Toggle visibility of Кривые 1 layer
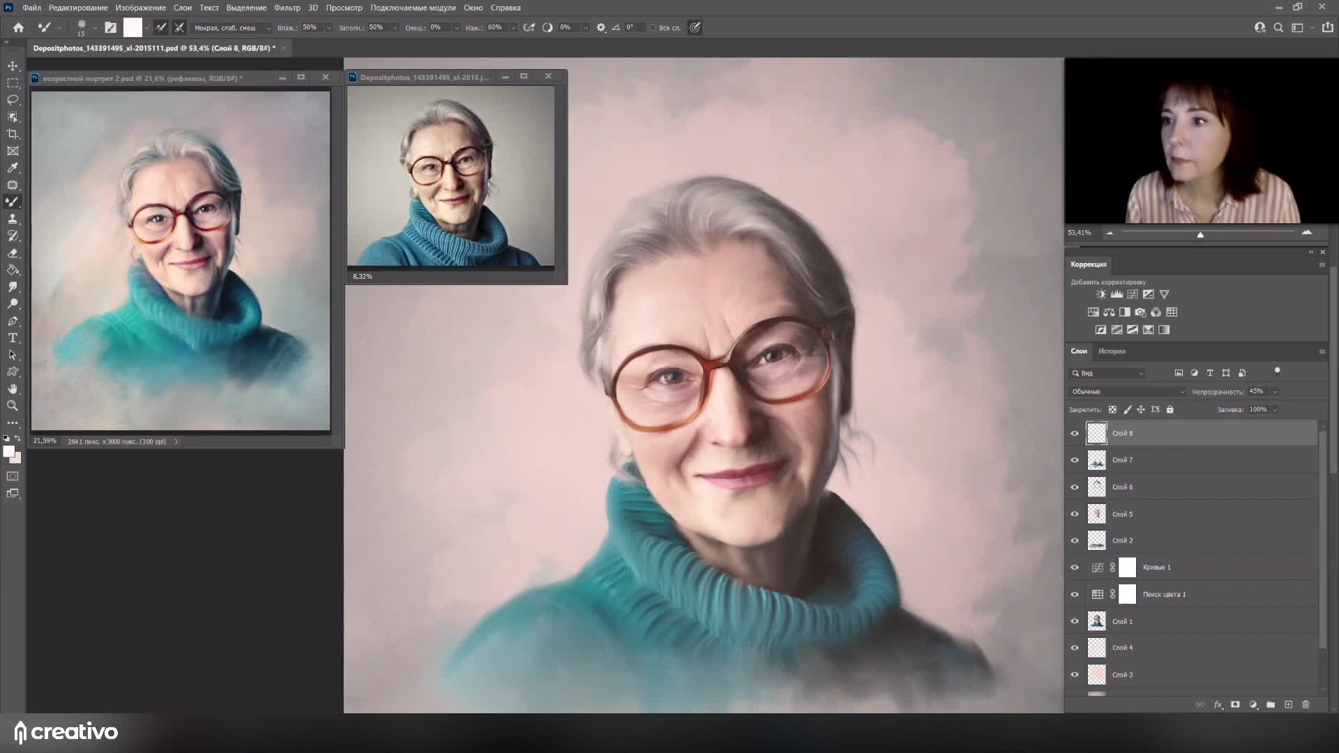Viewport: 1339px width, 753px height. (x=1075, y=568)
